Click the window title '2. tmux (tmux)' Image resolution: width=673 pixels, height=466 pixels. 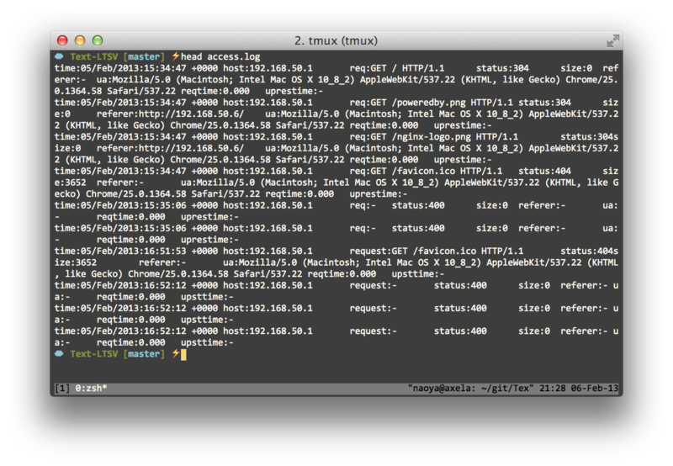pos(336,40)
